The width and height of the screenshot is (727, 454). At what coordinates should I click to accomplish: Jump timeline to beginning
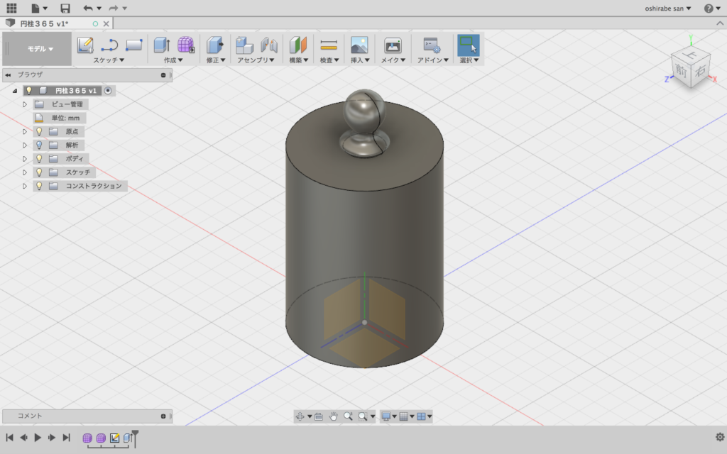[x=10, y=437]
